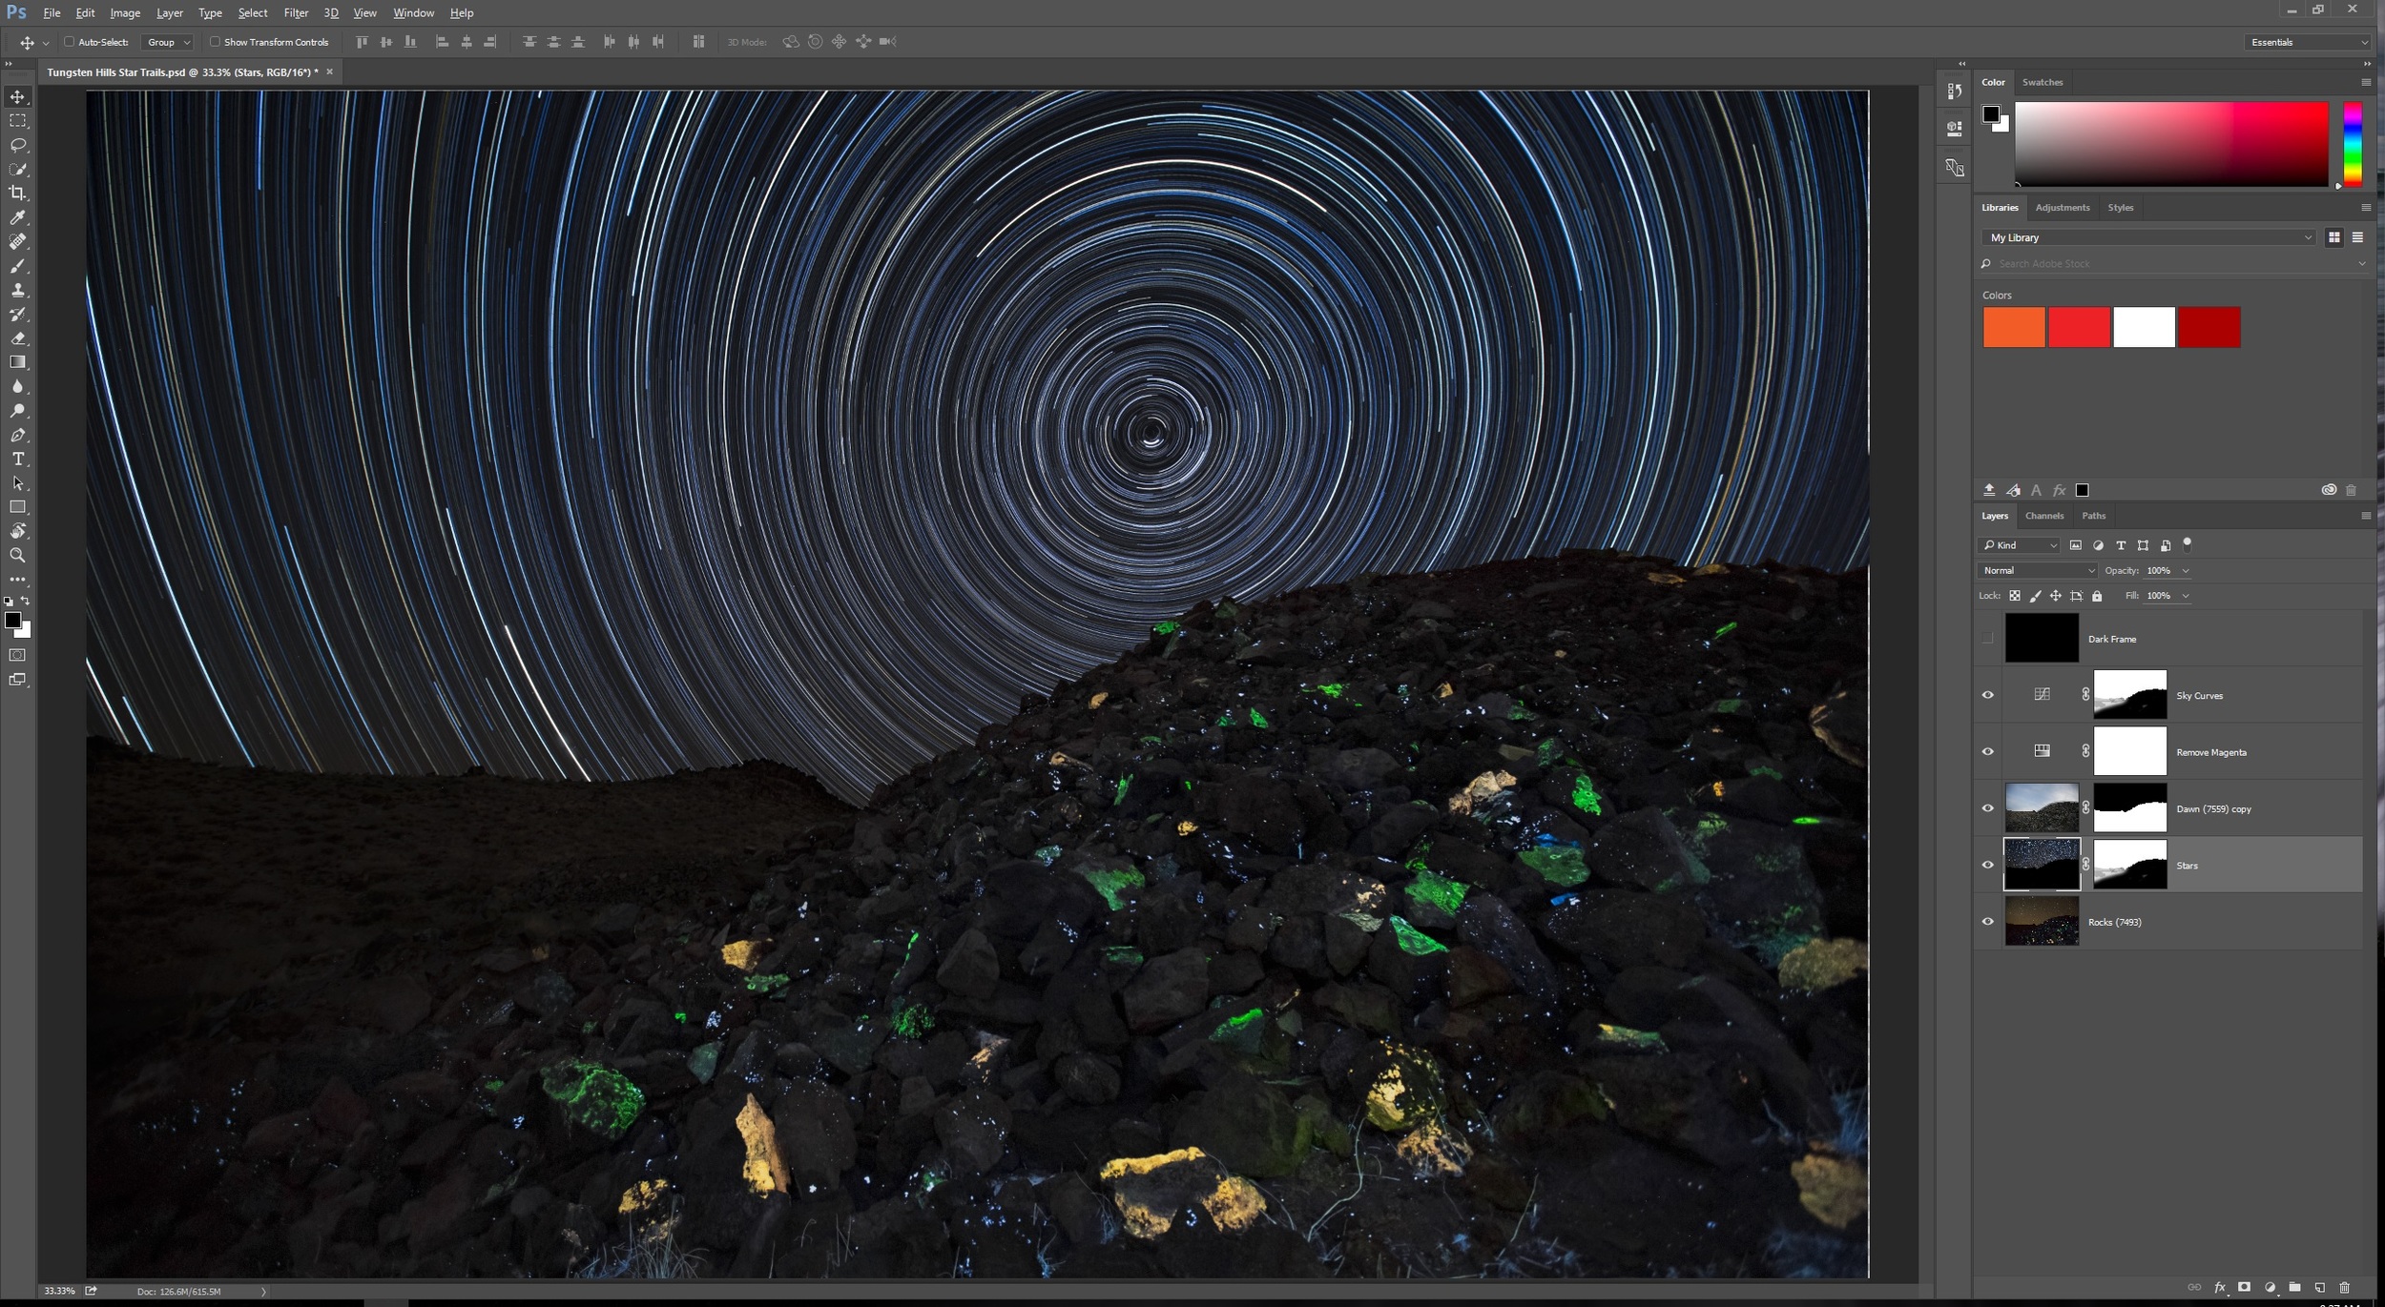Select the Eyedropper tool

[18, 217]
